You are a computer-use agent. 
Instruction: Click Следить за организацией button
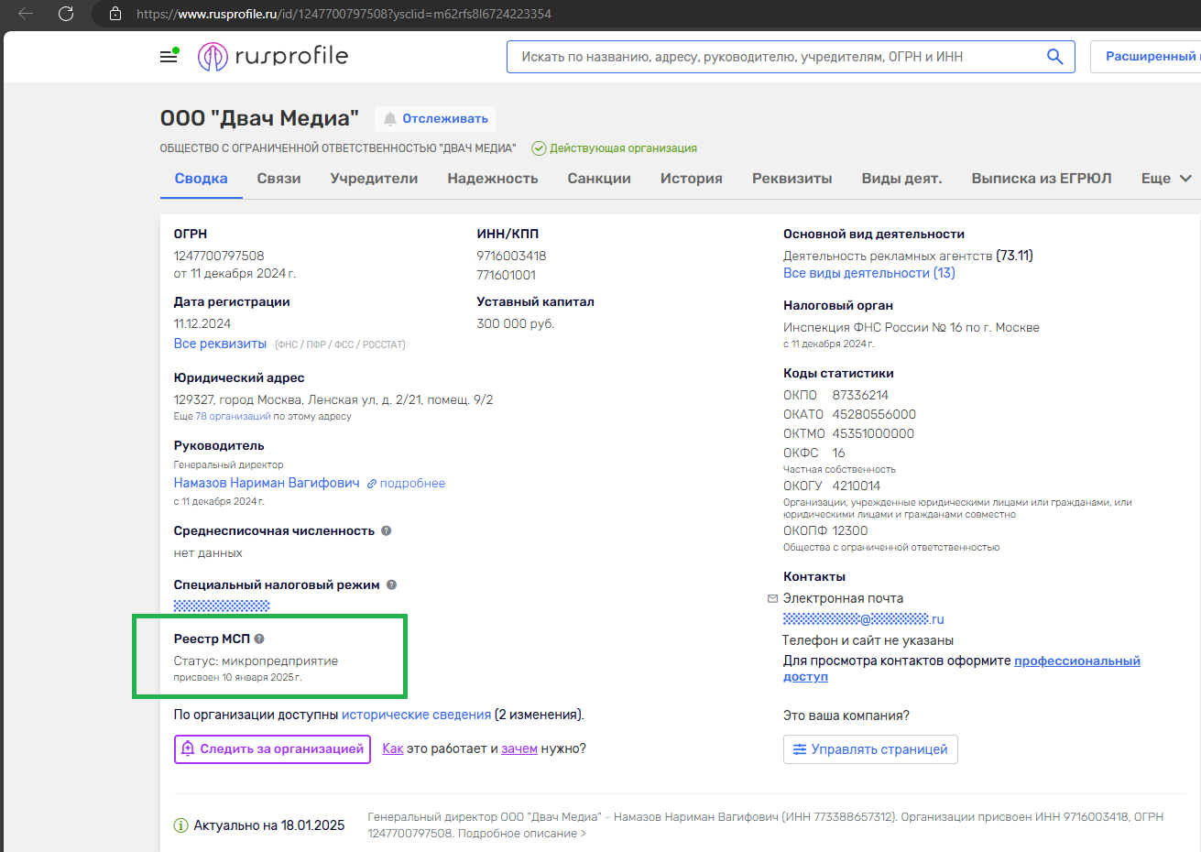(x=272, y=748)
